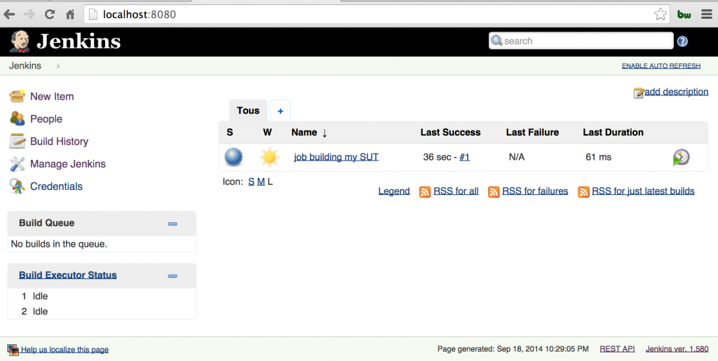The image size is (718, 361).
Task: Click the sunny weather report icon
Action: tap(269, 157)
